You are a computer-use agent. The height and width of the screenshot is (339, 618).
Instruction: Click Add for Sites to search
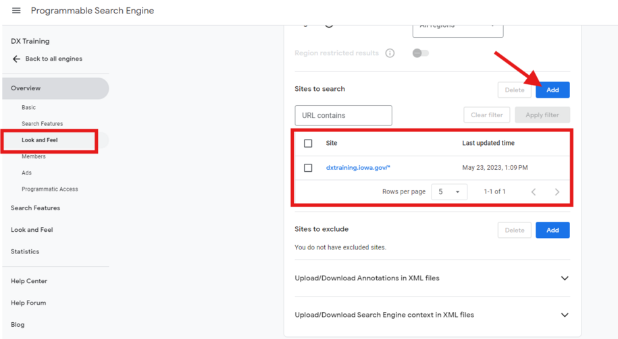click(552, 90)
